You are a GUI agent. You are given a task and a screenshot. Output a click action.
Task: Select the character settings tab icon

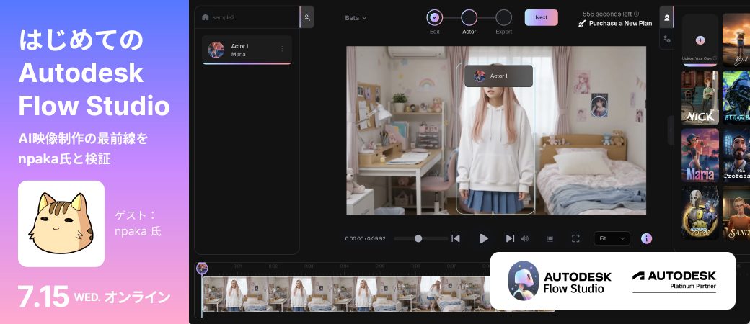click(x=666, y=39)
